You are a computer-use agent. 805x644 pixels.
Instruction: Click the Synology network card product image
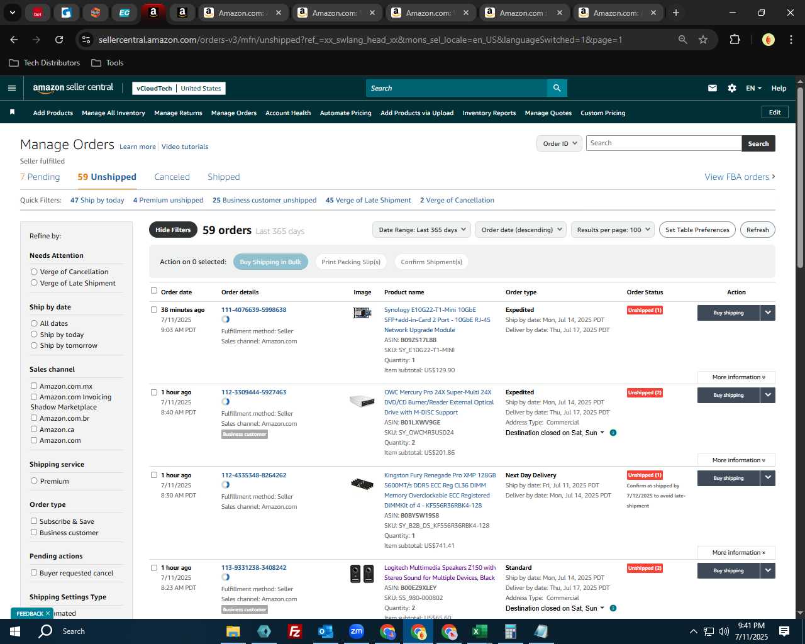click(x=362, y=313)
